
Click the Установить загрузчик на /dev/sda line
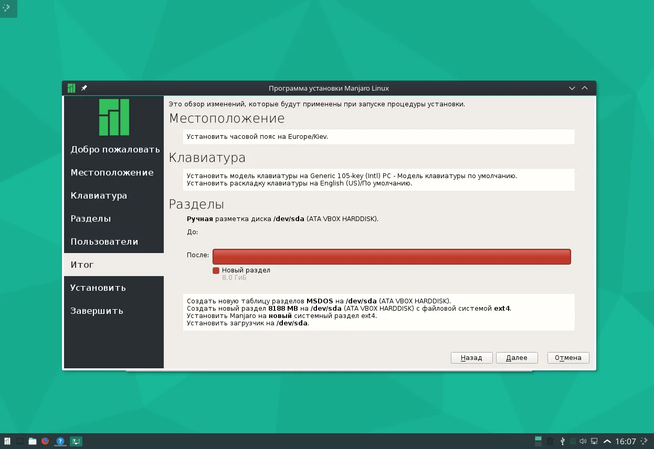[248, 323]
